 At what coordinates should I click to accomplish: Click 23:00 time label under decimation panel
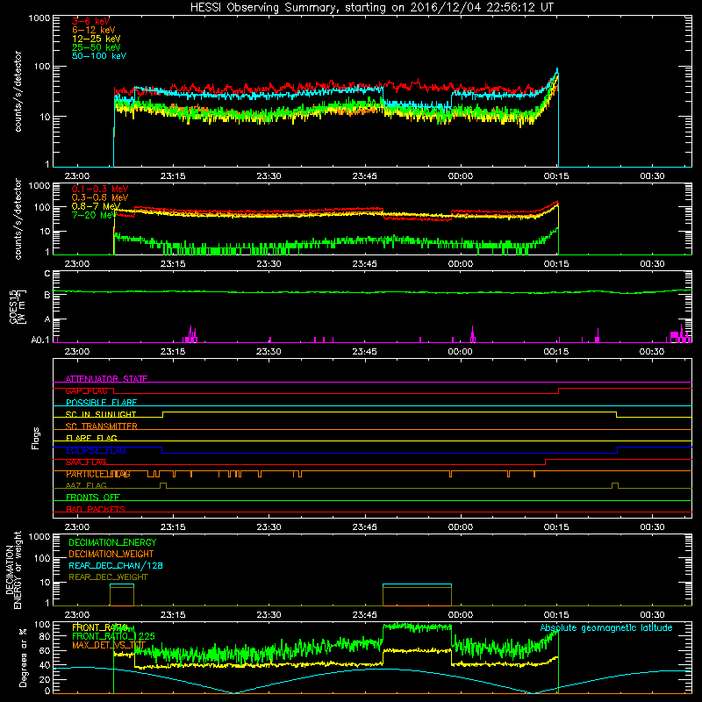tap(77, 615)
